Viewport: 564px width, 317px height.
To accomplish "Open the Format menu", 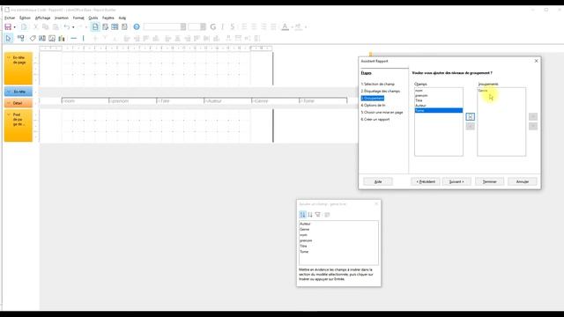I will tap(78, 18).
